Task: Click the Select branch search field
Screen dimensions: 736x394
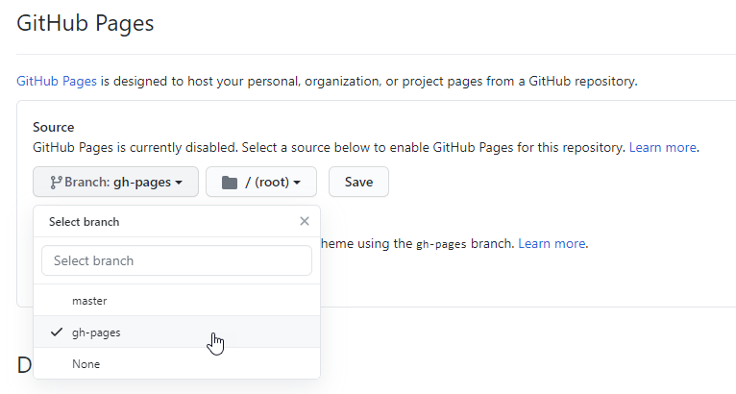Action: [177, 260]
